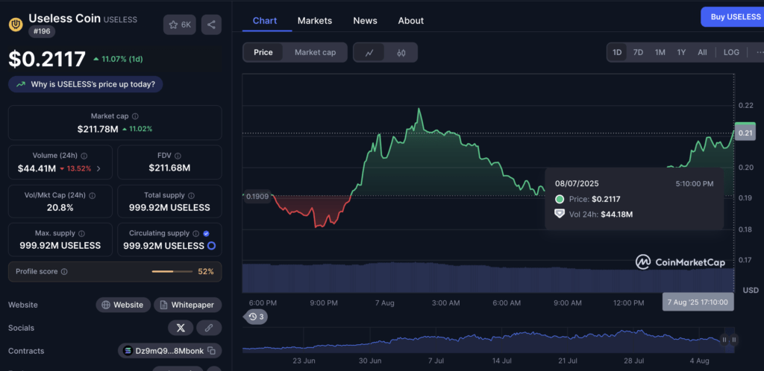764x371 pixels.
Task: Set chart range to 1D
Action: pos(617,52)
